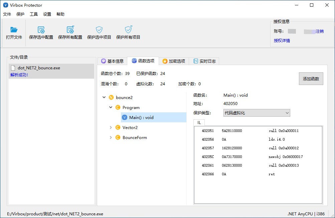Click the 注销 logout link
This screenshot has height=218, width=335.
pos(319,31)
